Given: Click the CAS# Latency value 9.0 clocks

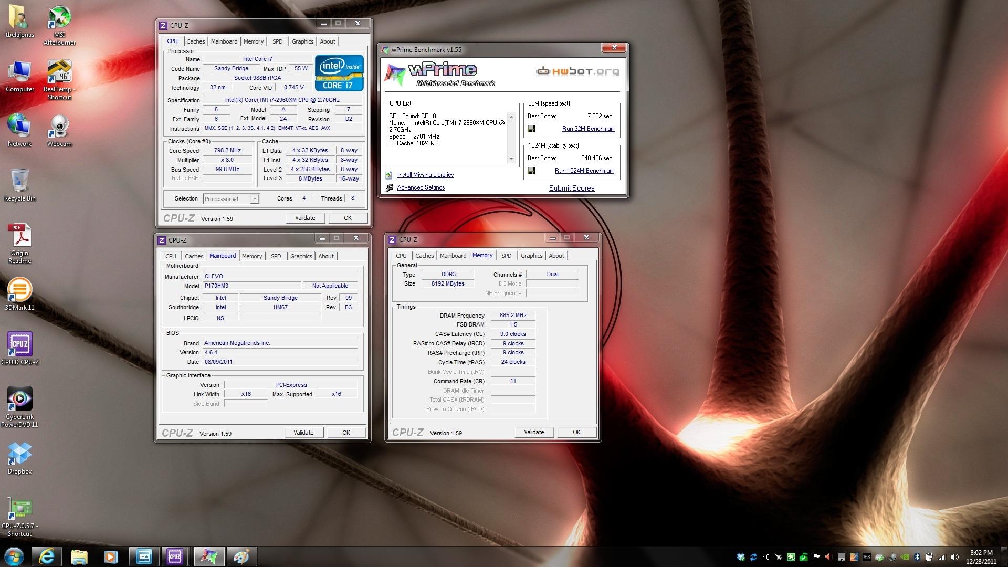Looking at the screenshot, I should coord(513,334).
